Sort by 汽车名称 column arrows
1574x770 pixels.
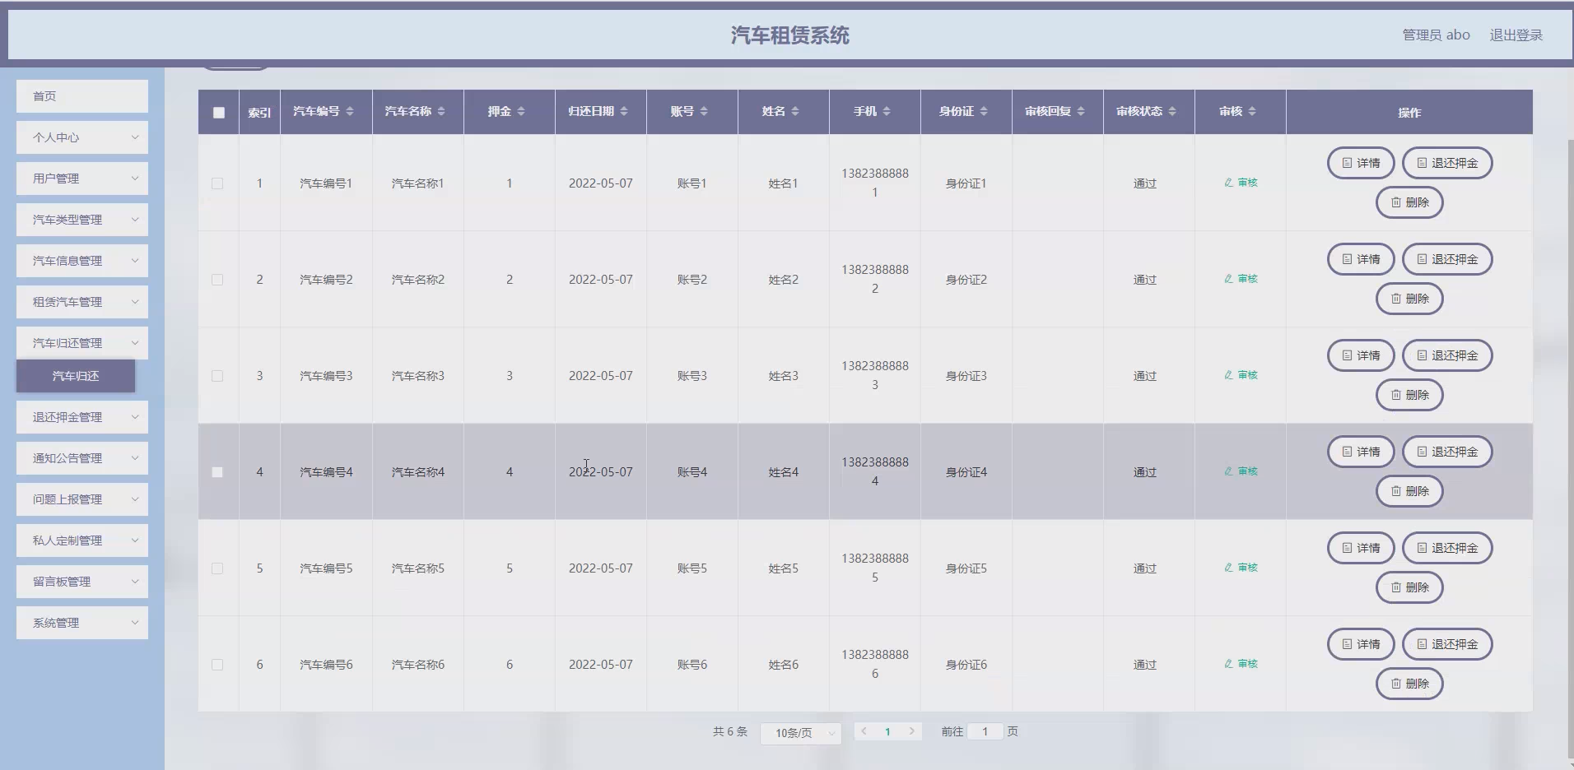coord(441,111)
